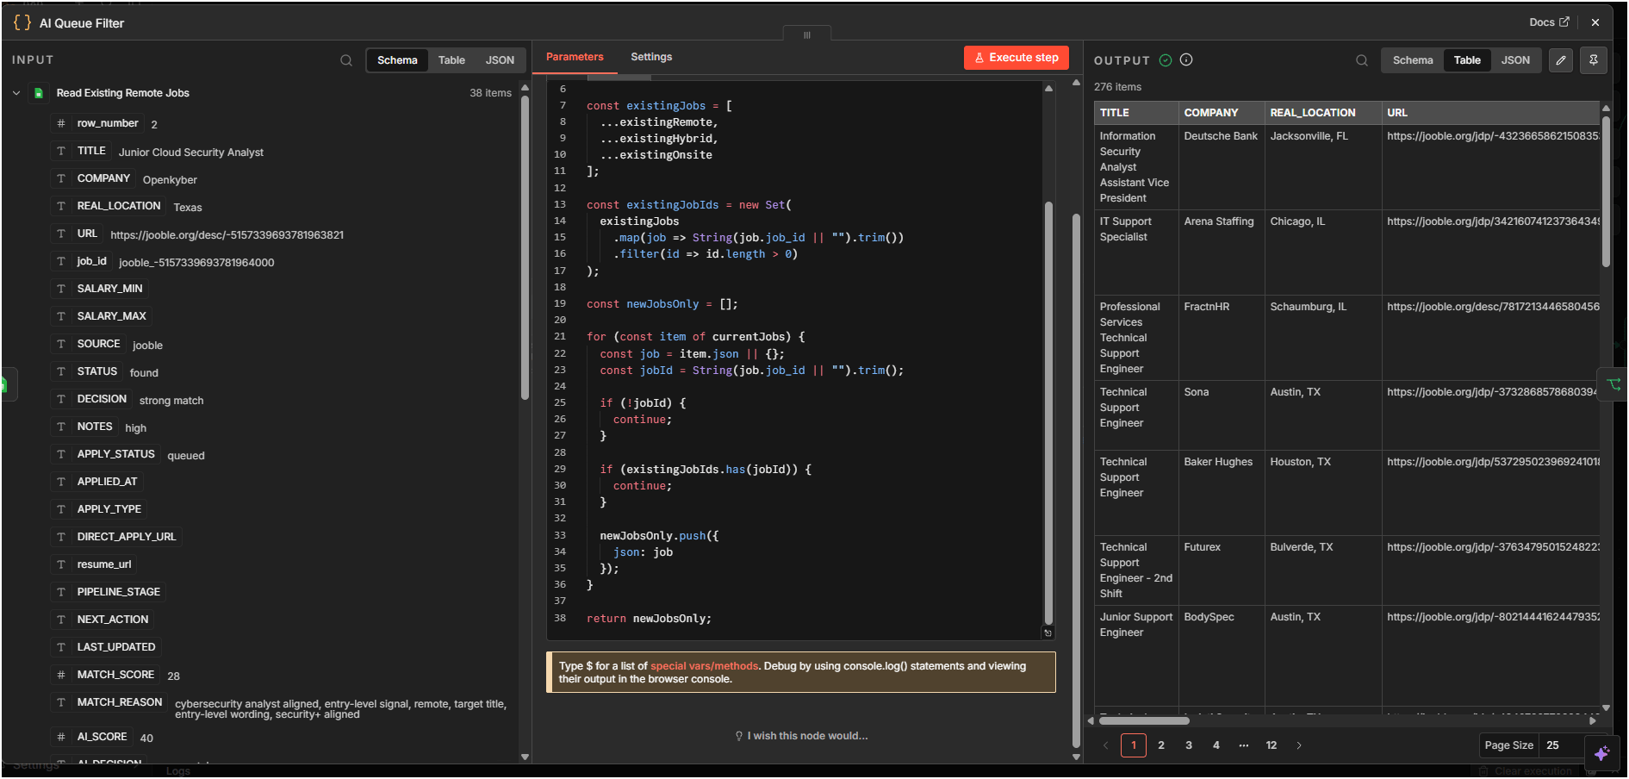The height and width of the screenshot is (779, 1629).
Task: Switch input view to Schema
Action: pyautogui.click(x=397, y=60)
